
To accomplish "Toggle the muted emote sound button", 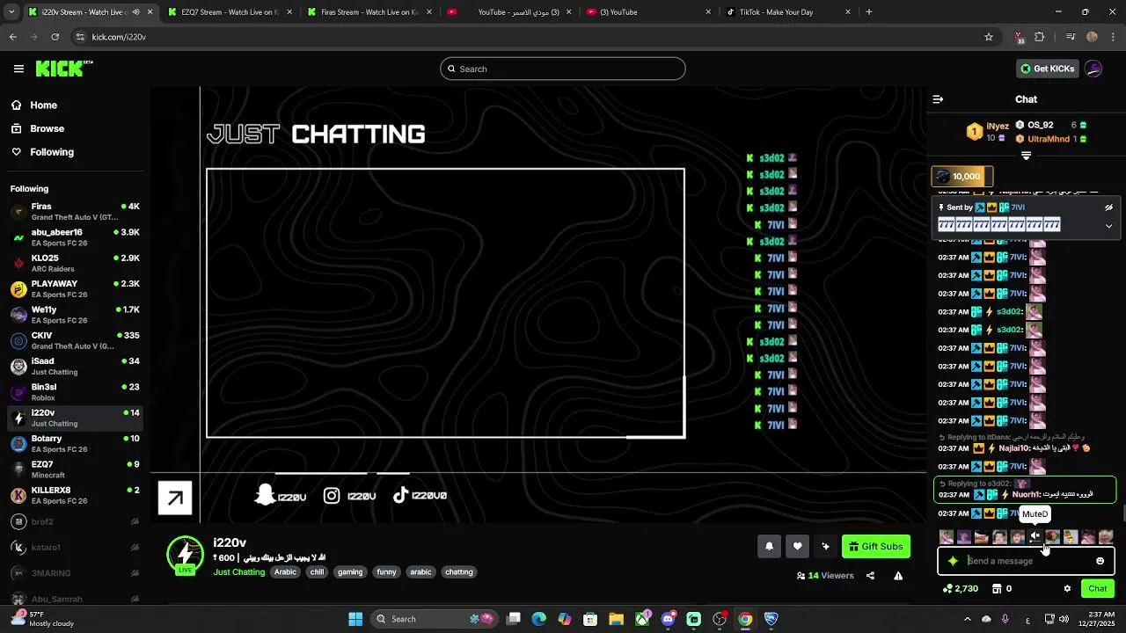I will [x=1035, y=536].
